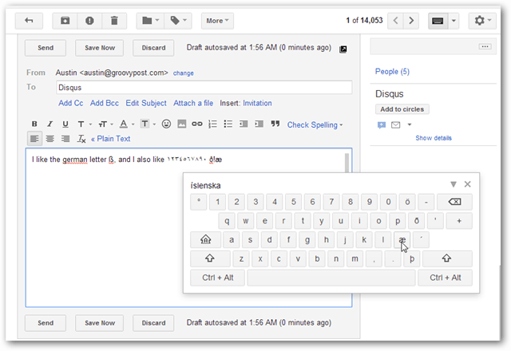Toggle bold formatting
The image size is (511, 351).
[x=34, y=124]
